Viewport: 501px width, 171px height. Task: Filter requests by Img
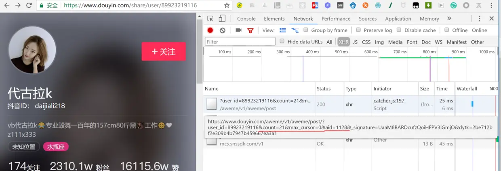pyautogui.click(x=379, y=42)
